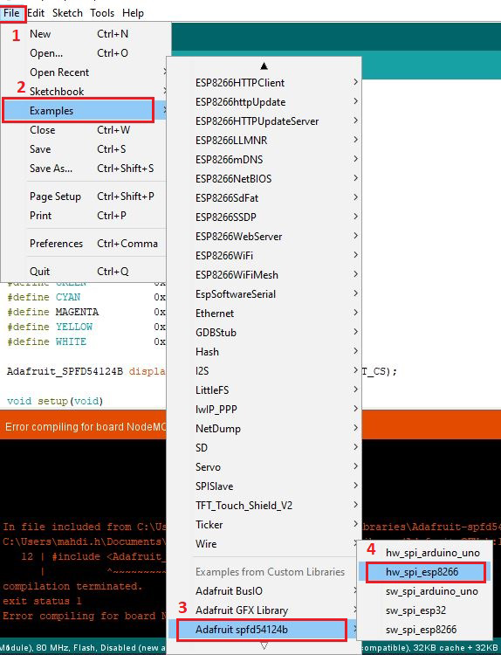Expand the ESP8266NetBIOS examples
Image resolution: width=501 pixels, height=655 pixels.
(264, 179)
